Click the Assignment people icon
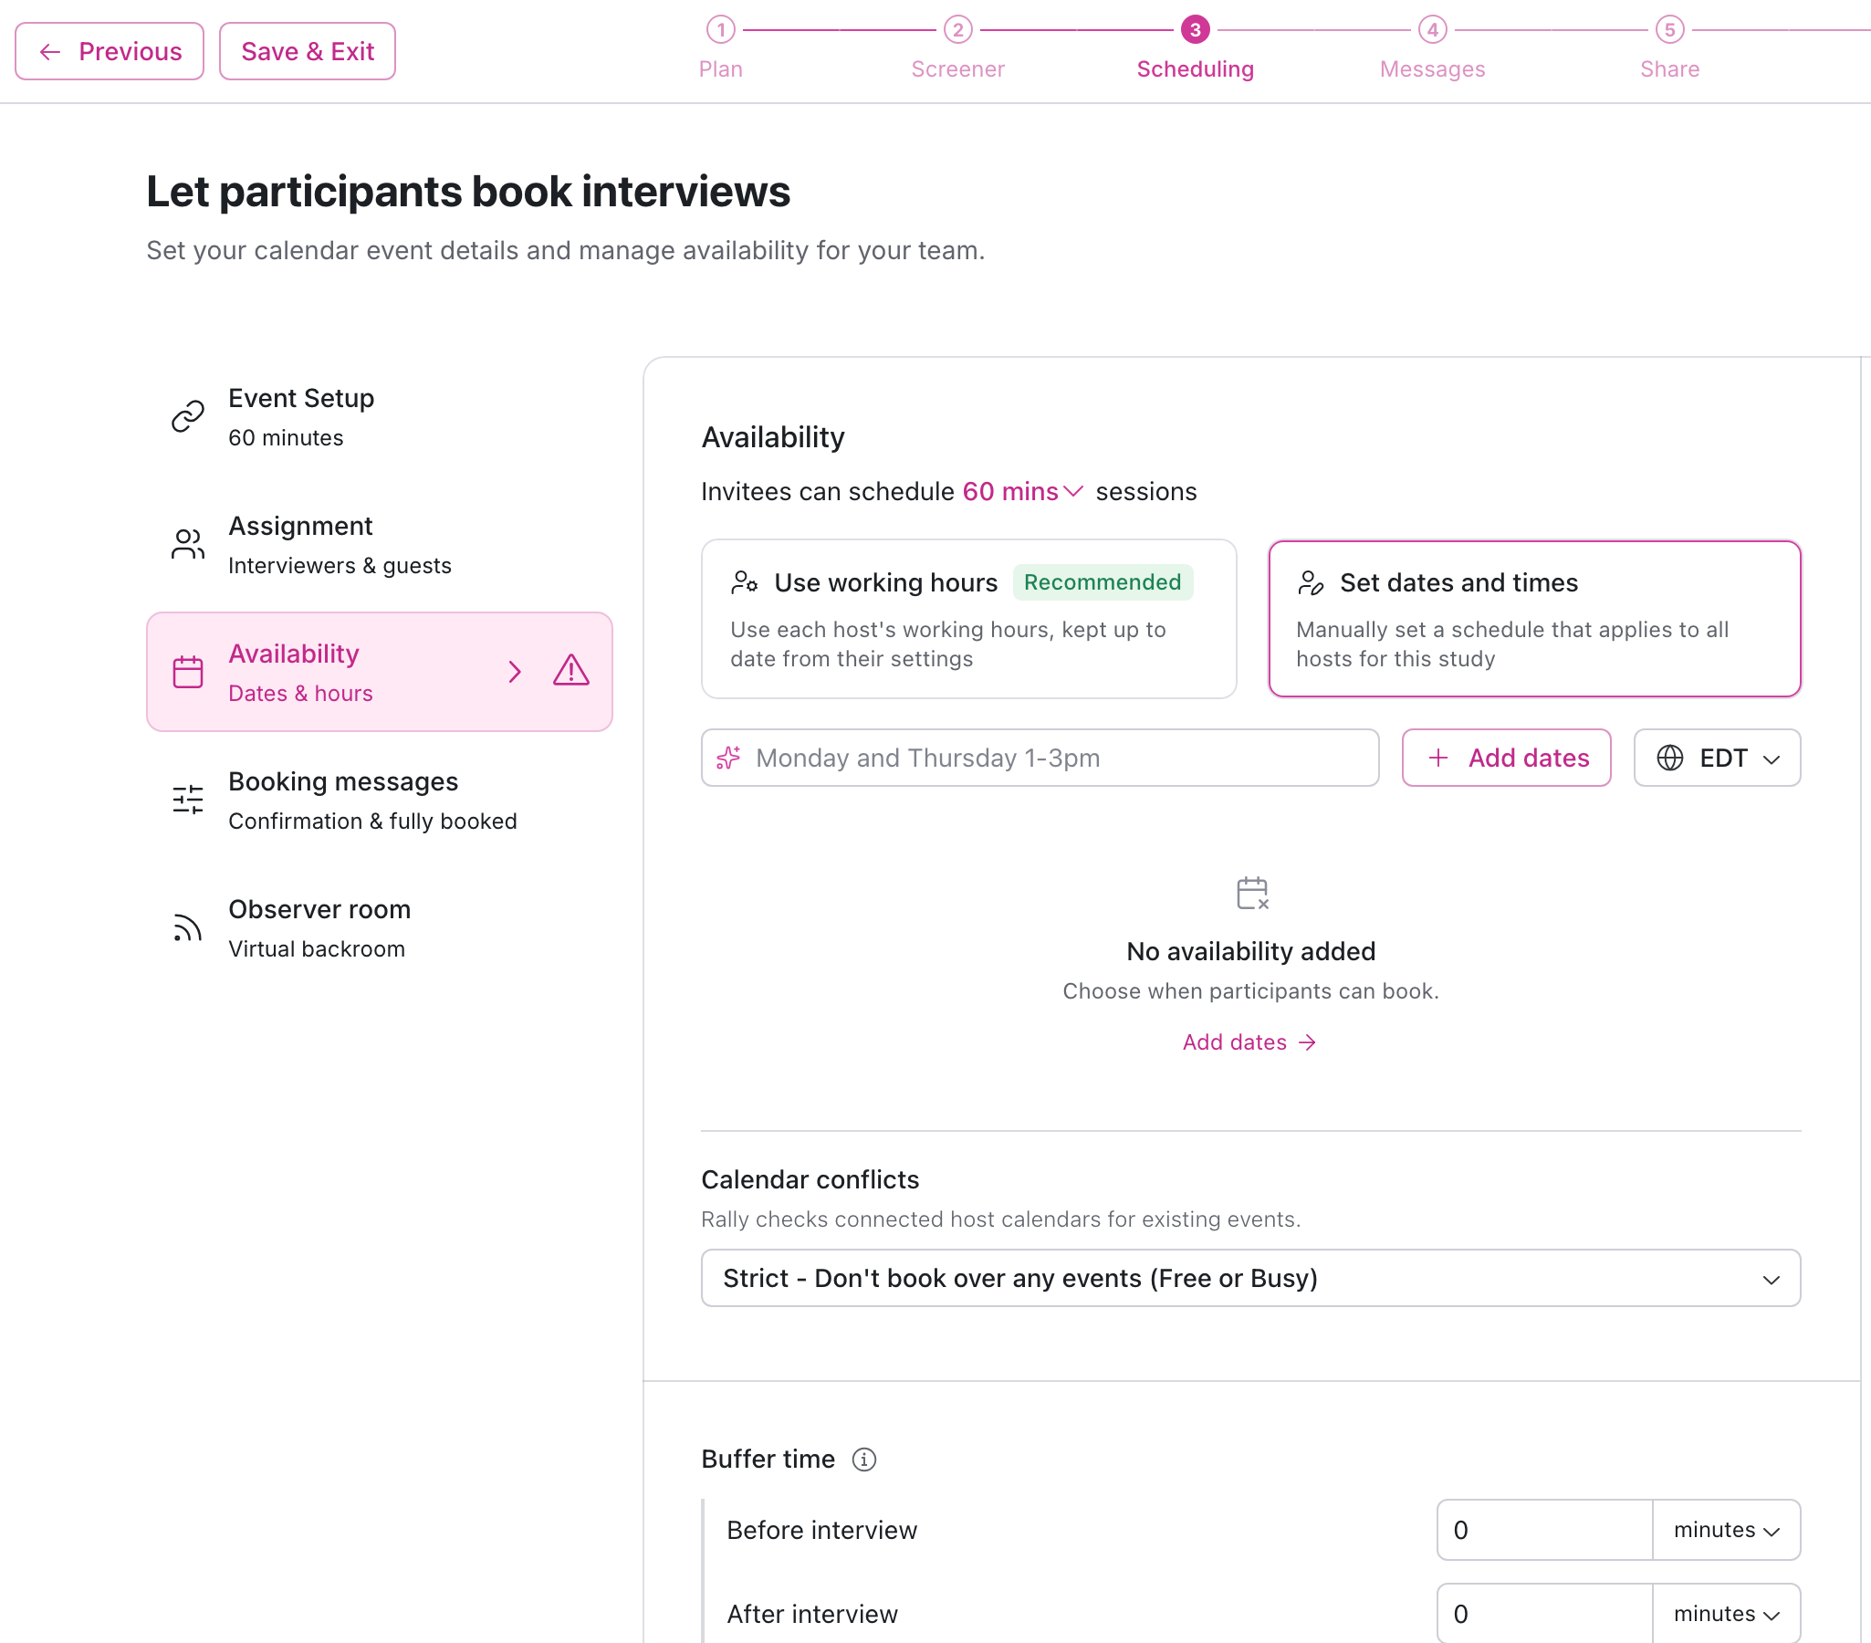1871x1643 pixels. pos(188,545)
